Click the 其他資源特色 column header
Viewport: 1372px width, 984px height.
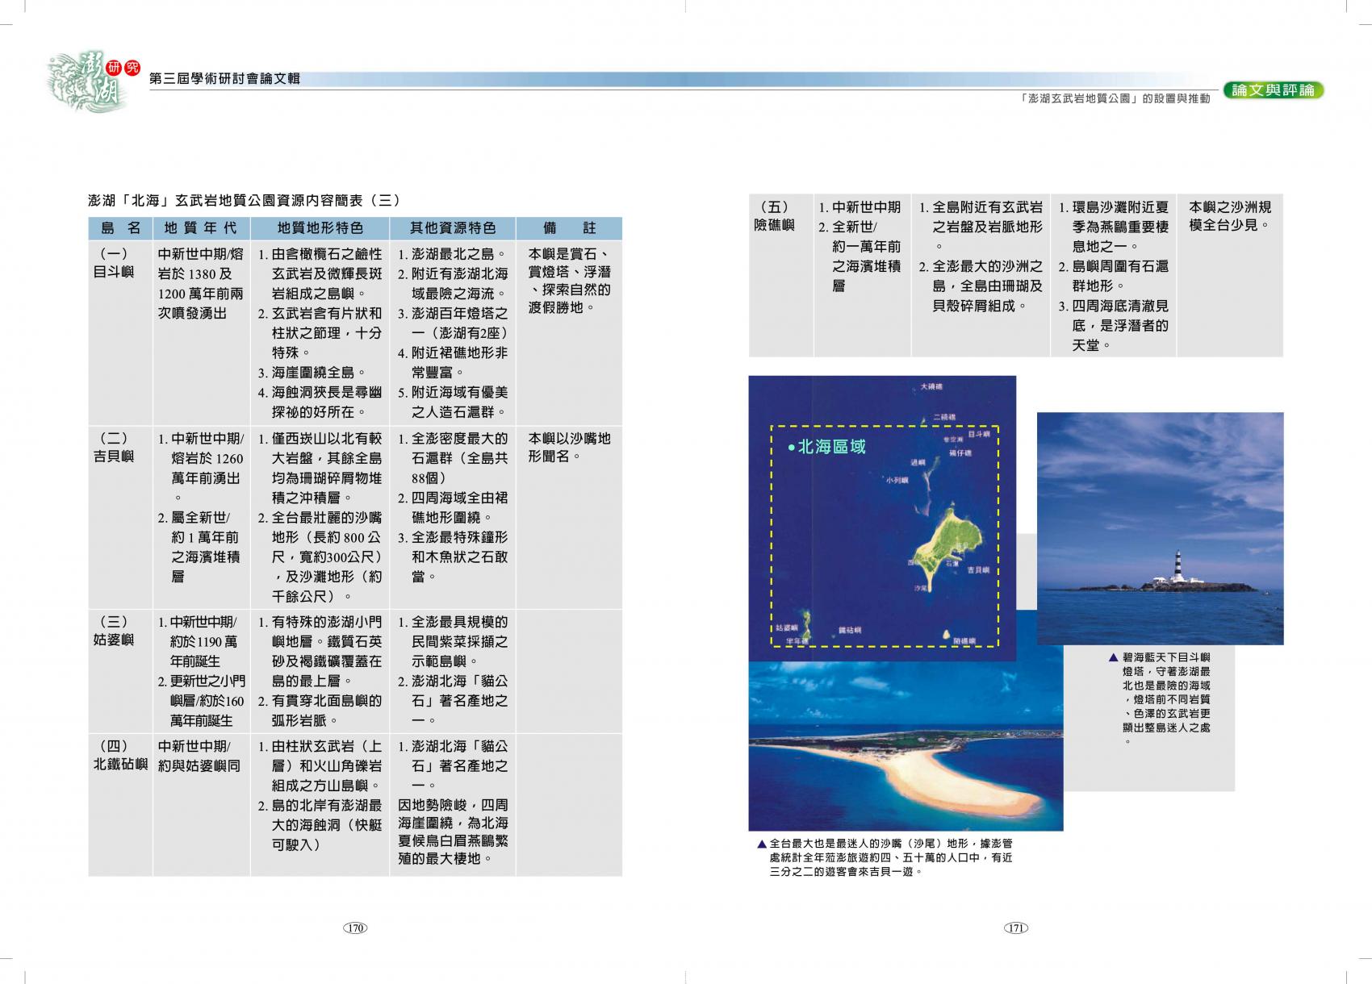point(452,228)
